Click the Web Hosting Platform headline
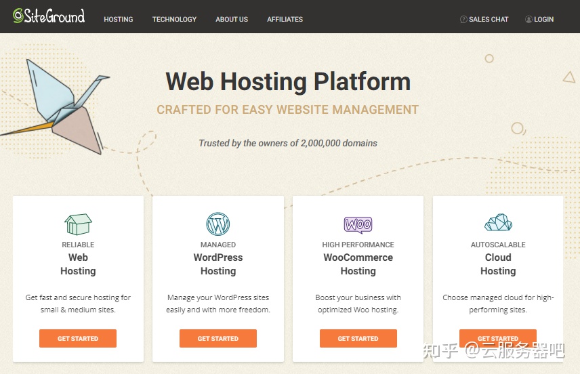This screenshot has height=374, width=580. 288,81
